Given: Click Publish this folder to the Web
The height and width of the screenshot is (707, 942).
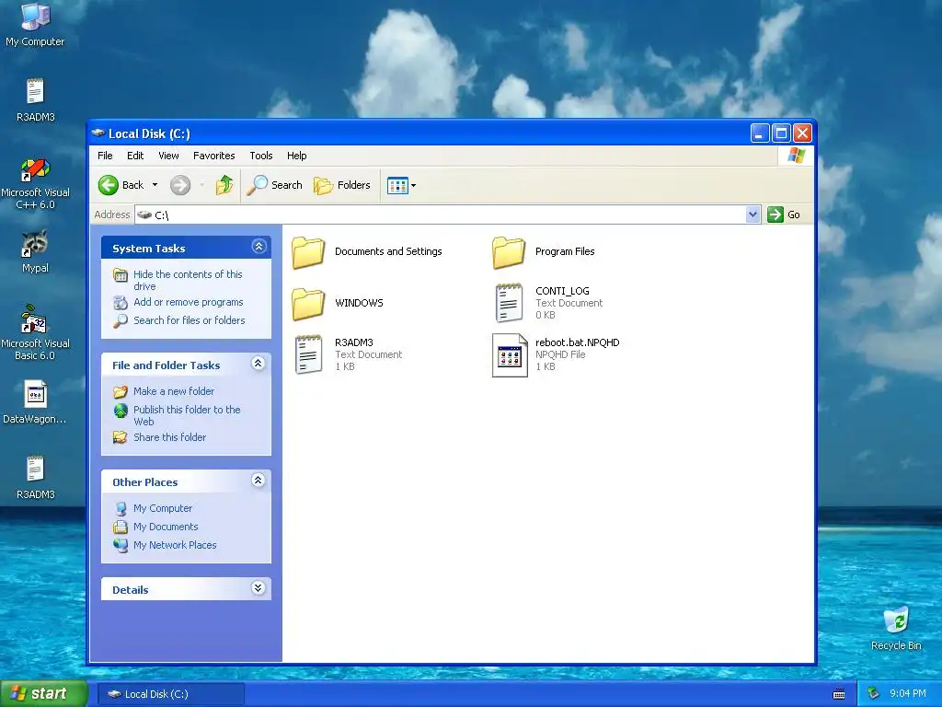Looking at the screenshot, I should [187, 415].
